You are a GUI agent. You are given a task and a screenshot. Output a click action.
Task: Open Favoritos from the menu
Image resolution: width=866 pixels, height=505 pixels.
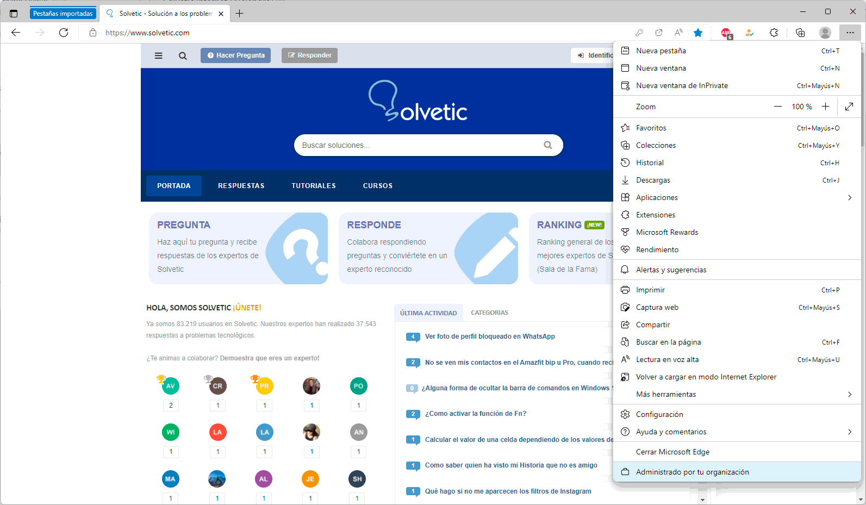pos(737,128)
